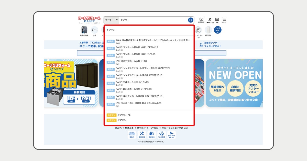This screenshot has width=307, height=161.
Task: Click the 標準工事 tools icon
Action: click(x=142, y=135)
